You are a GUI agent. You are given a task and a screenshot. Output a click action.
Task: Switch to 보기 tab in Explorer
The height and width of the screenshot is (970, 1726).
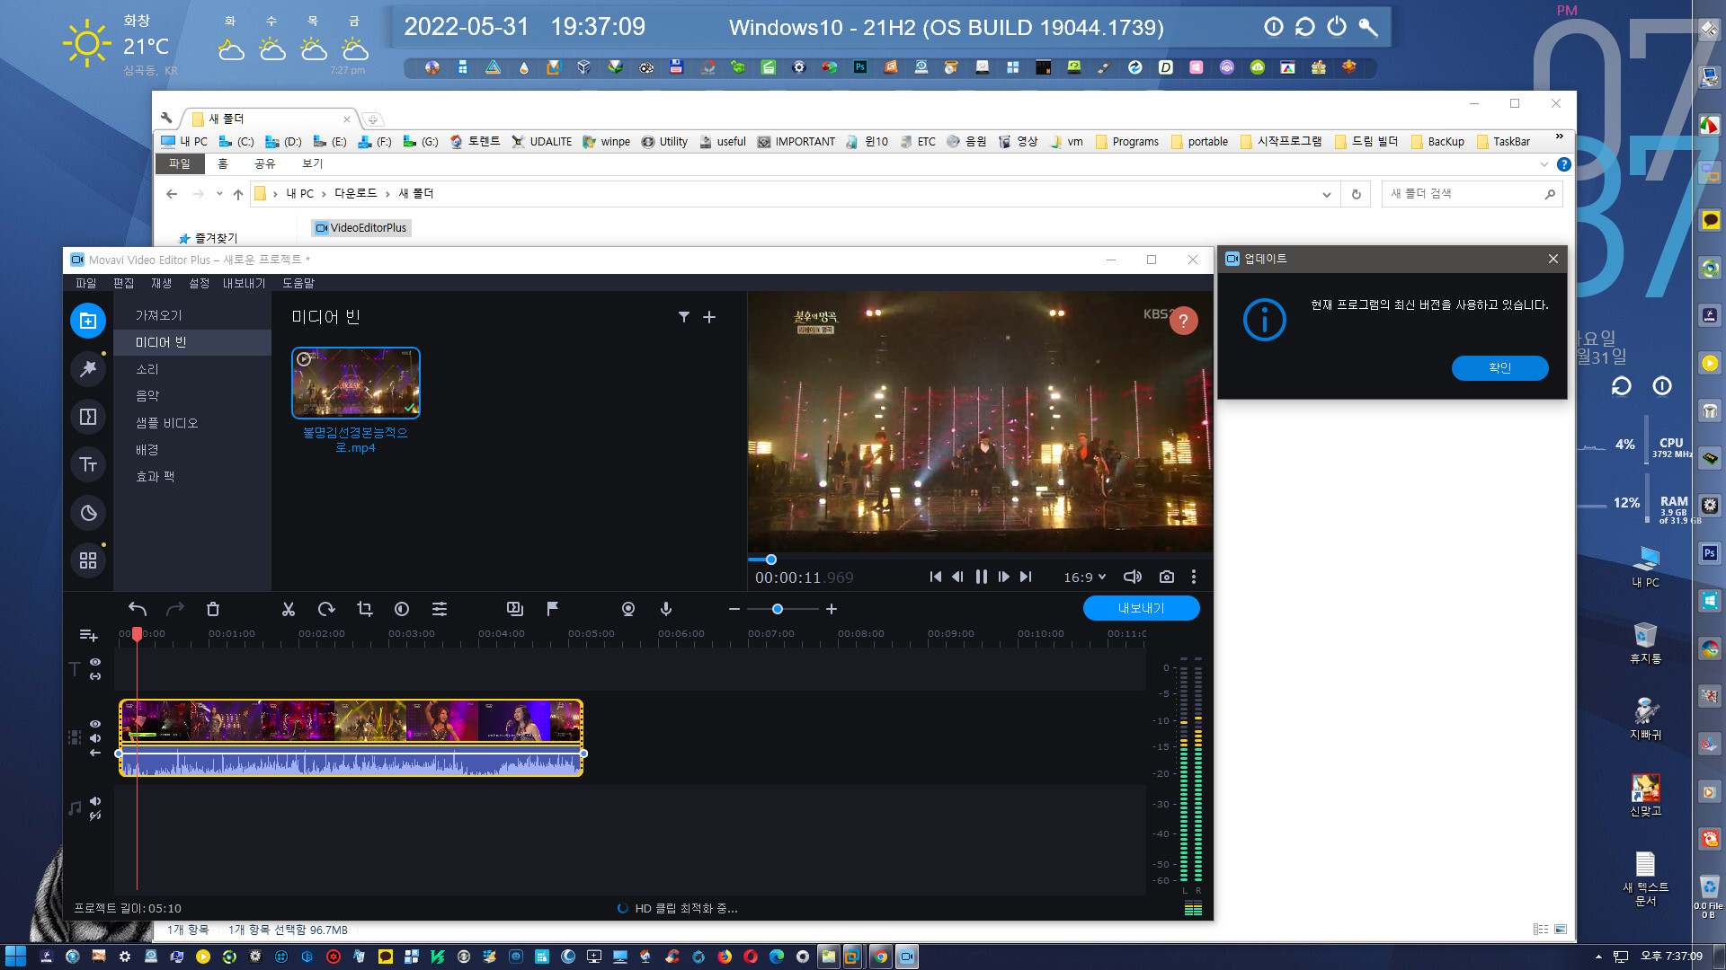[312, 163]
